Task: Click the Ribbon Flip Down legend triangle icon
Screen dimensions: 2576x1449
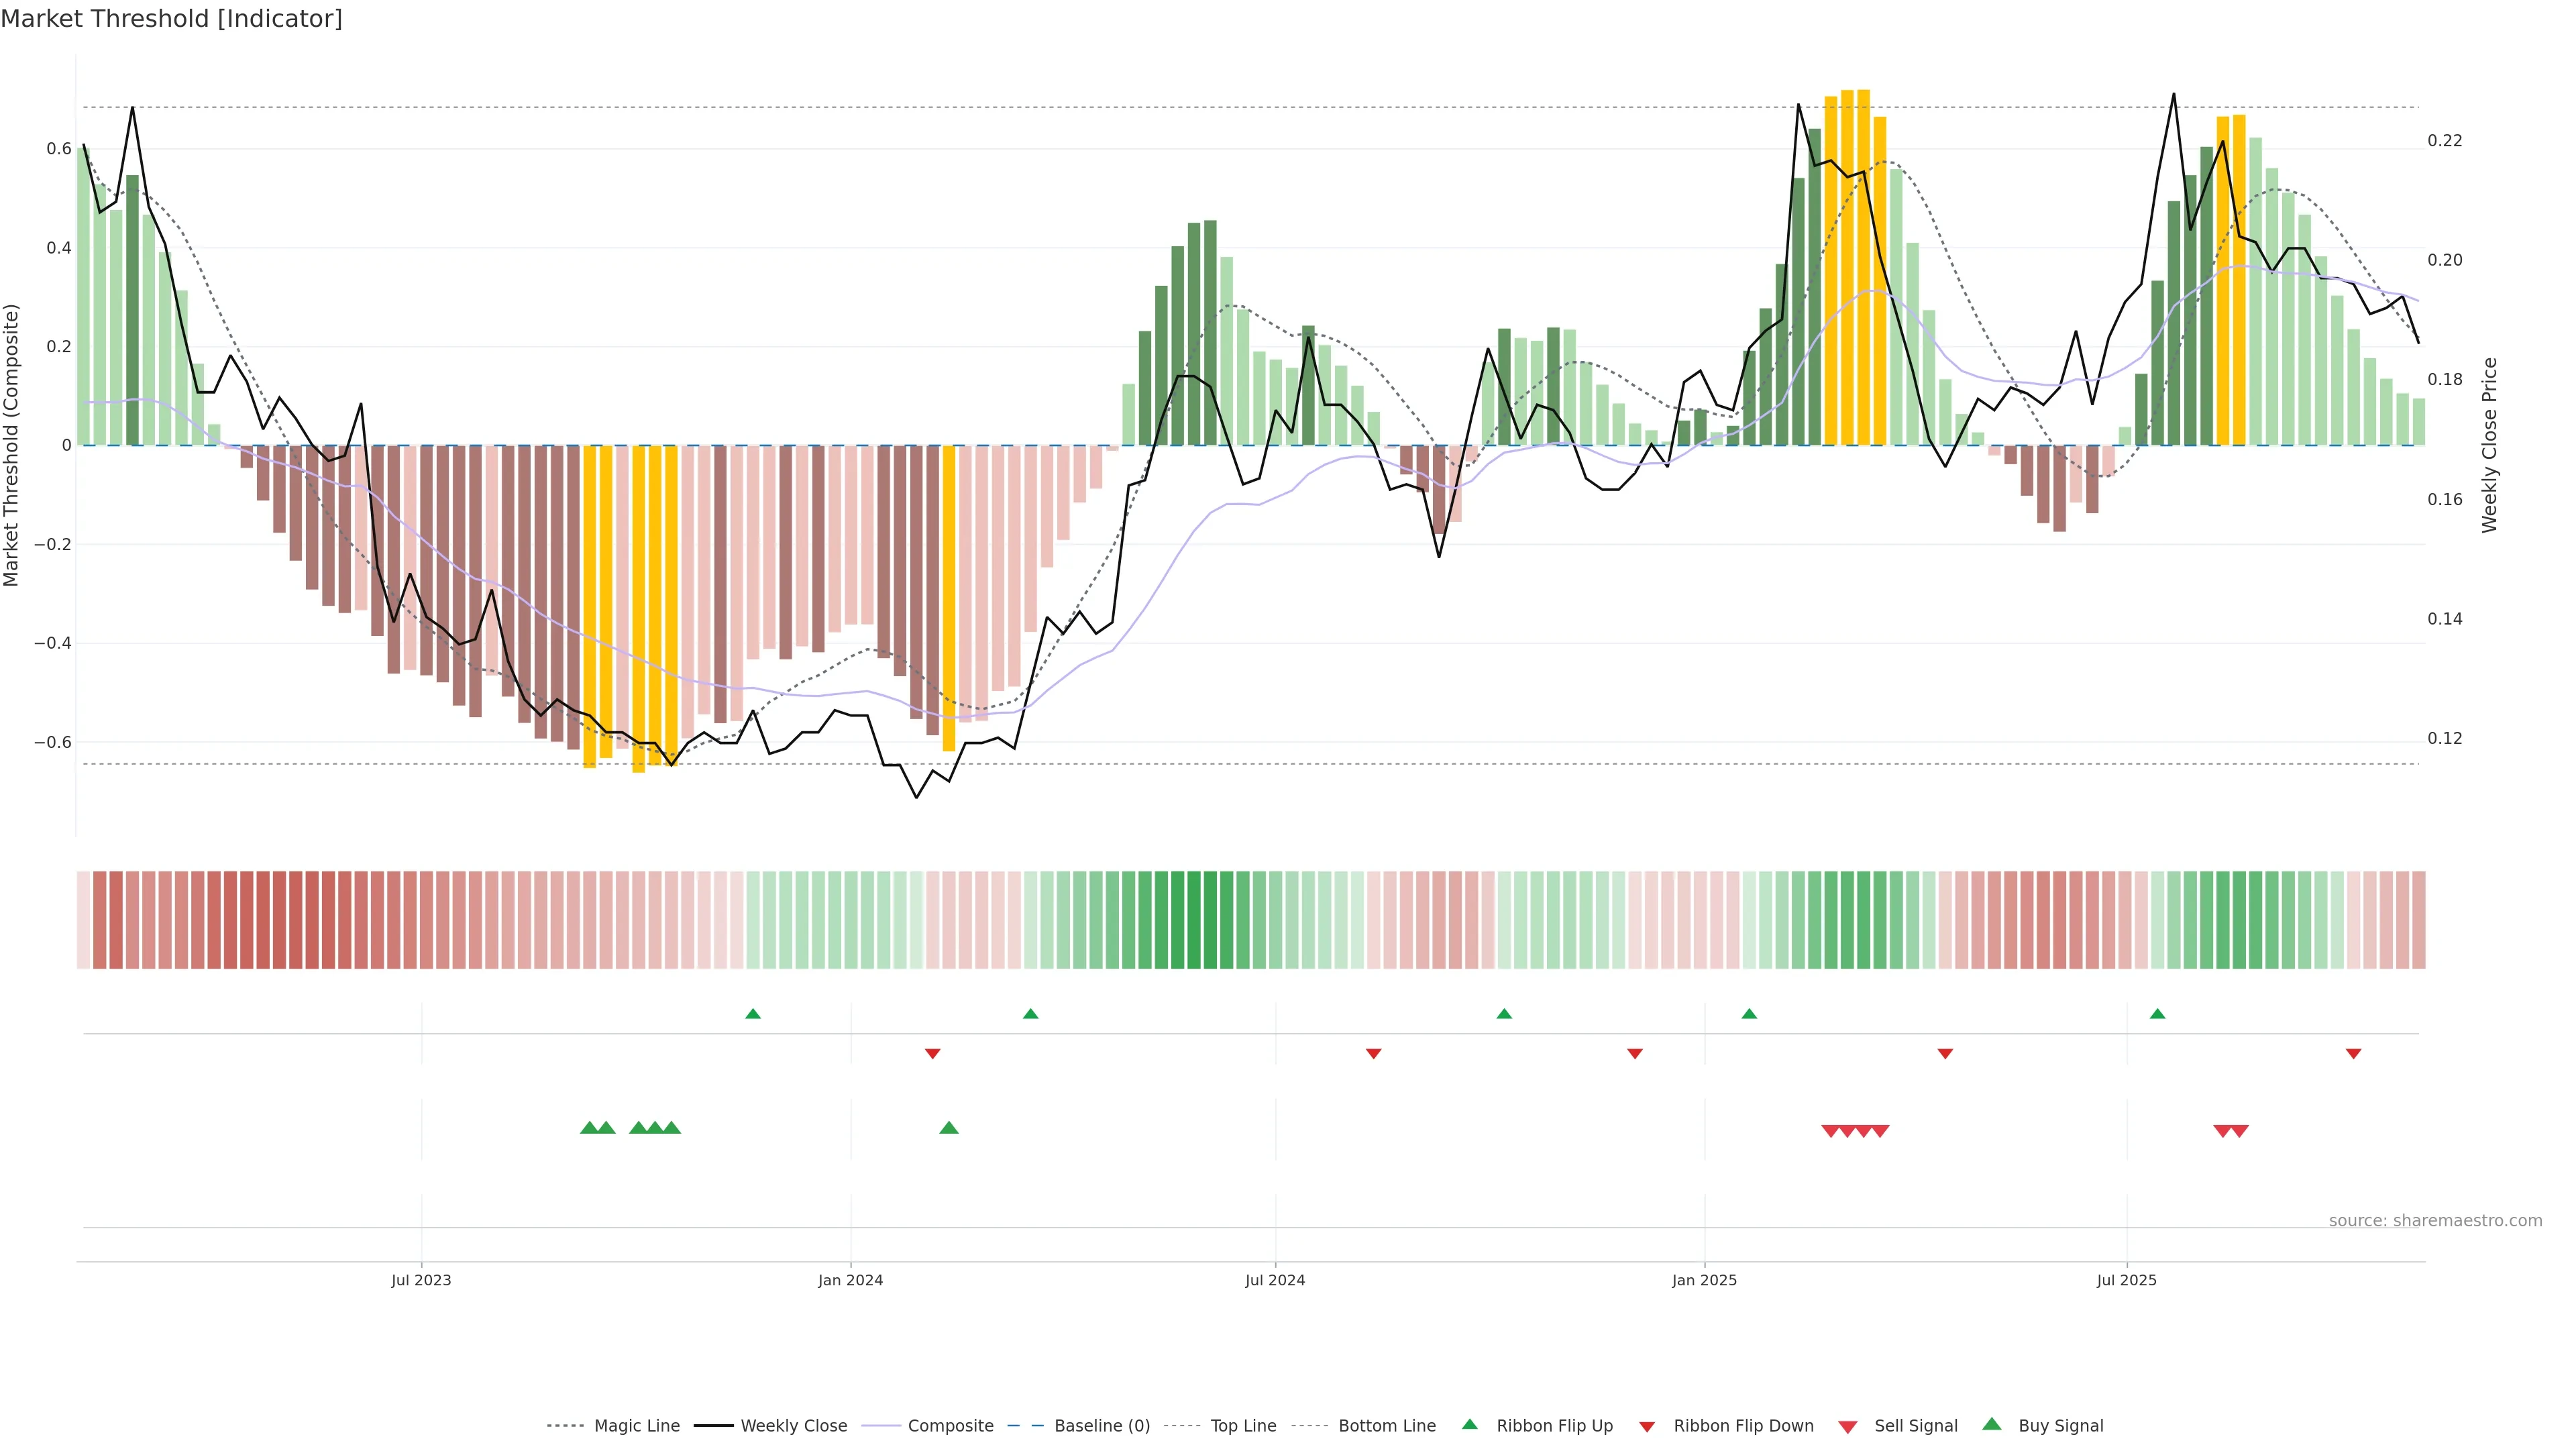Action: (x=1647, y=1427)
